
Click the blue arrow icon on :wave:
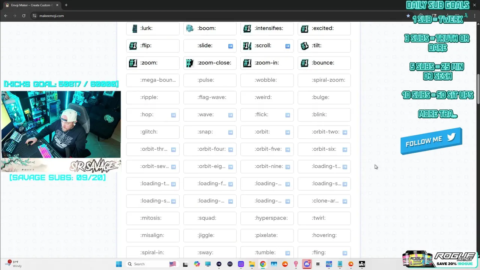(231, 115)
